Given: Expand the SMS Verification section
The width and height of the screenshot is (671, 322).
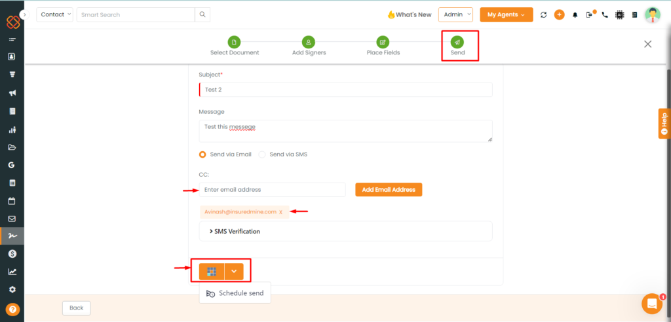Looking at the screenshot, I should (x=346, y=231).
